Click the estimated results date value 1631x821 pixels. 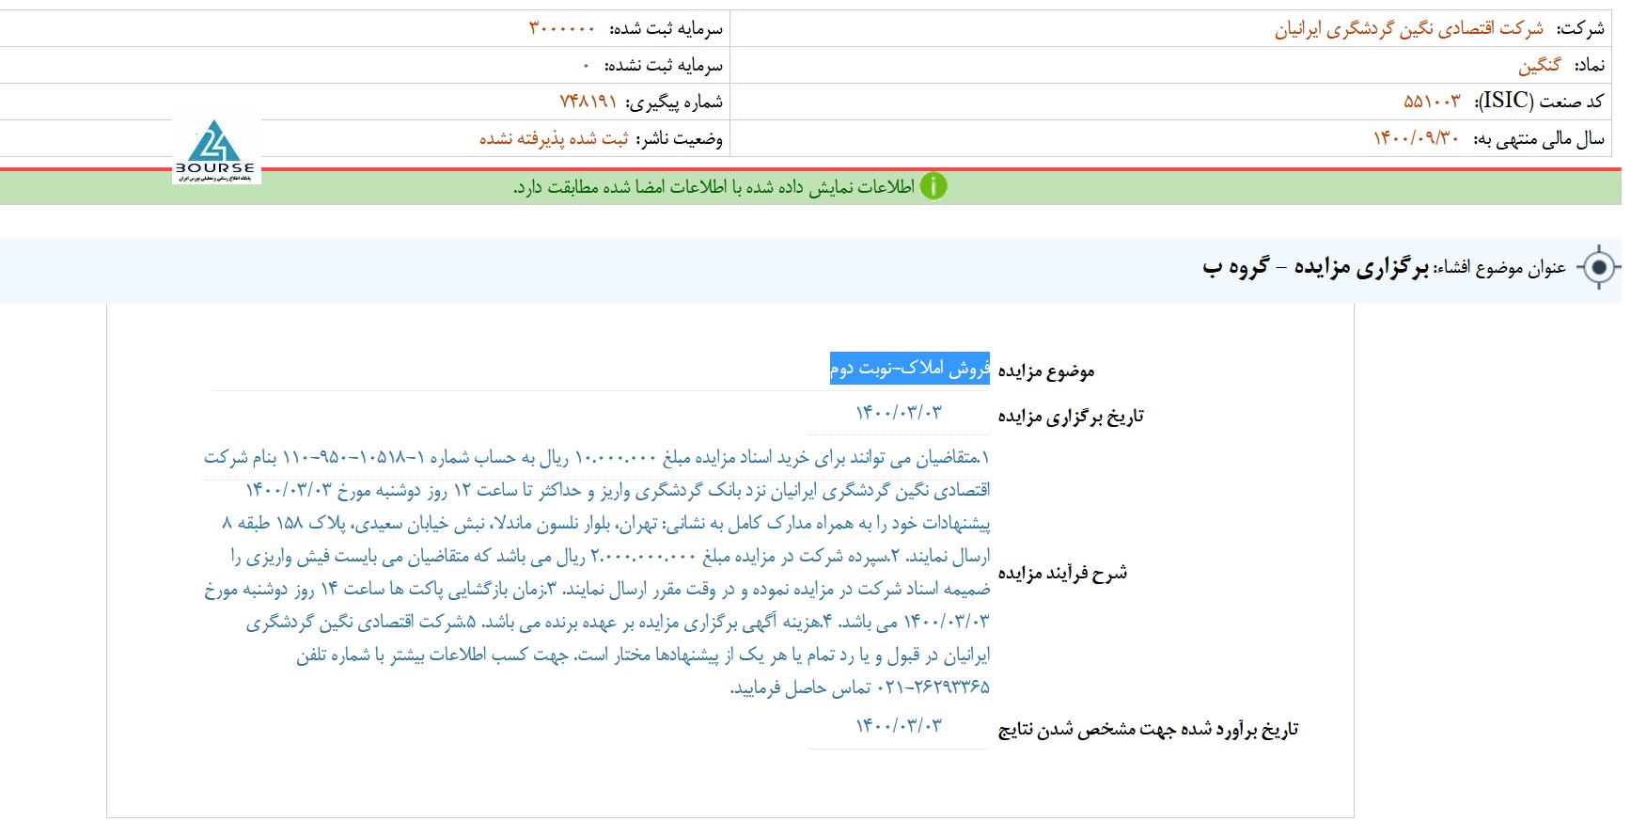click(898, 726)
